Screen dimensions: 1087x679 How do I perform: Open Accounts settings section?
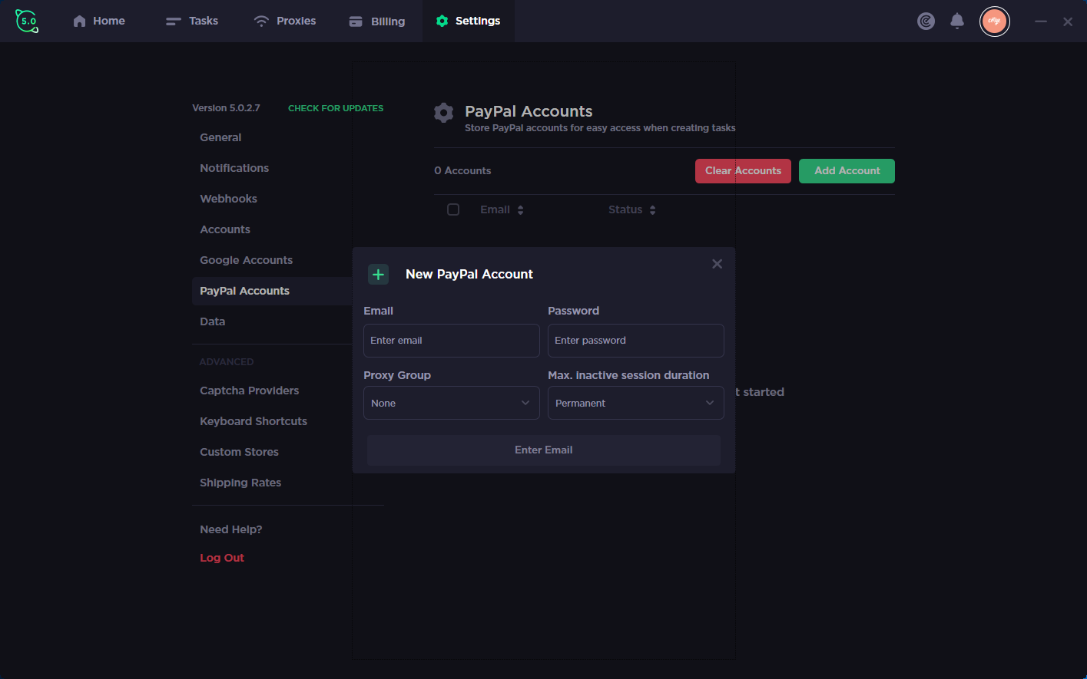coord(225,229)
